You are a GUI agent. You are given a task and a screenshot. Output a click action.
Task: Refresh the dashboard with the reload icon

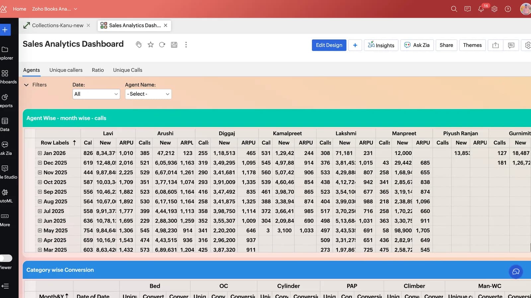click(x=162, y=45)
